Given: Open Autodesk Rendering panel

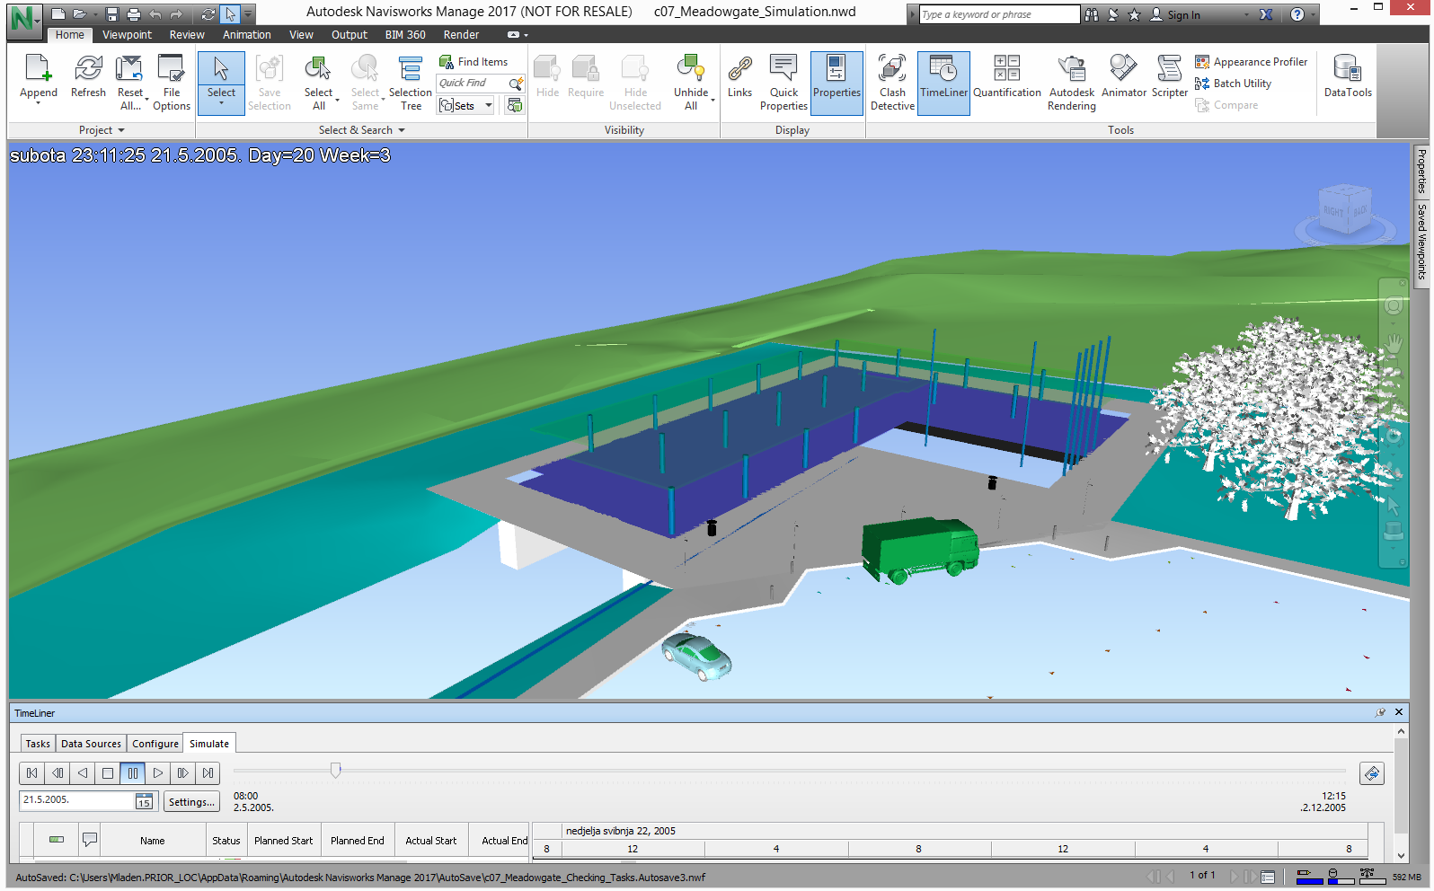Looking at the screenshot, I should click(1071, 83).
